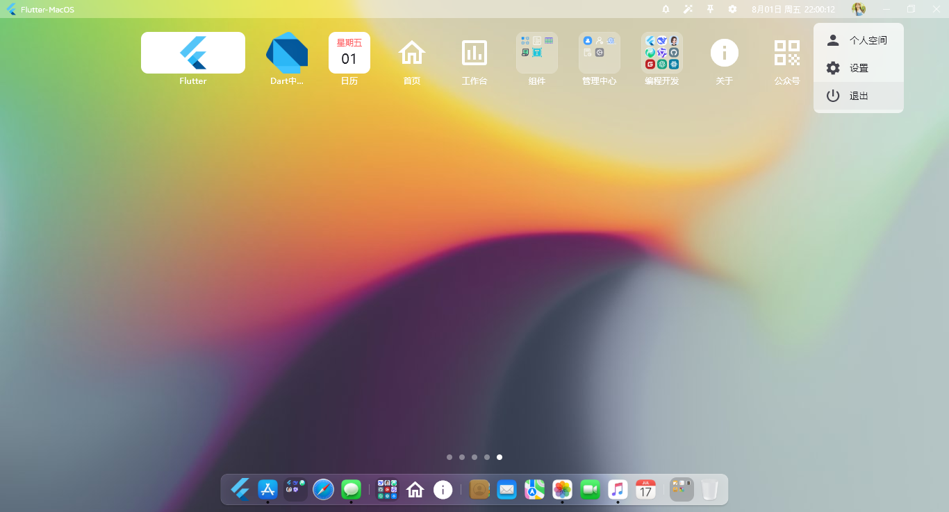949x512 pixels.
Task: Launch Maps from the dock
Action: (x=534, y=489)
